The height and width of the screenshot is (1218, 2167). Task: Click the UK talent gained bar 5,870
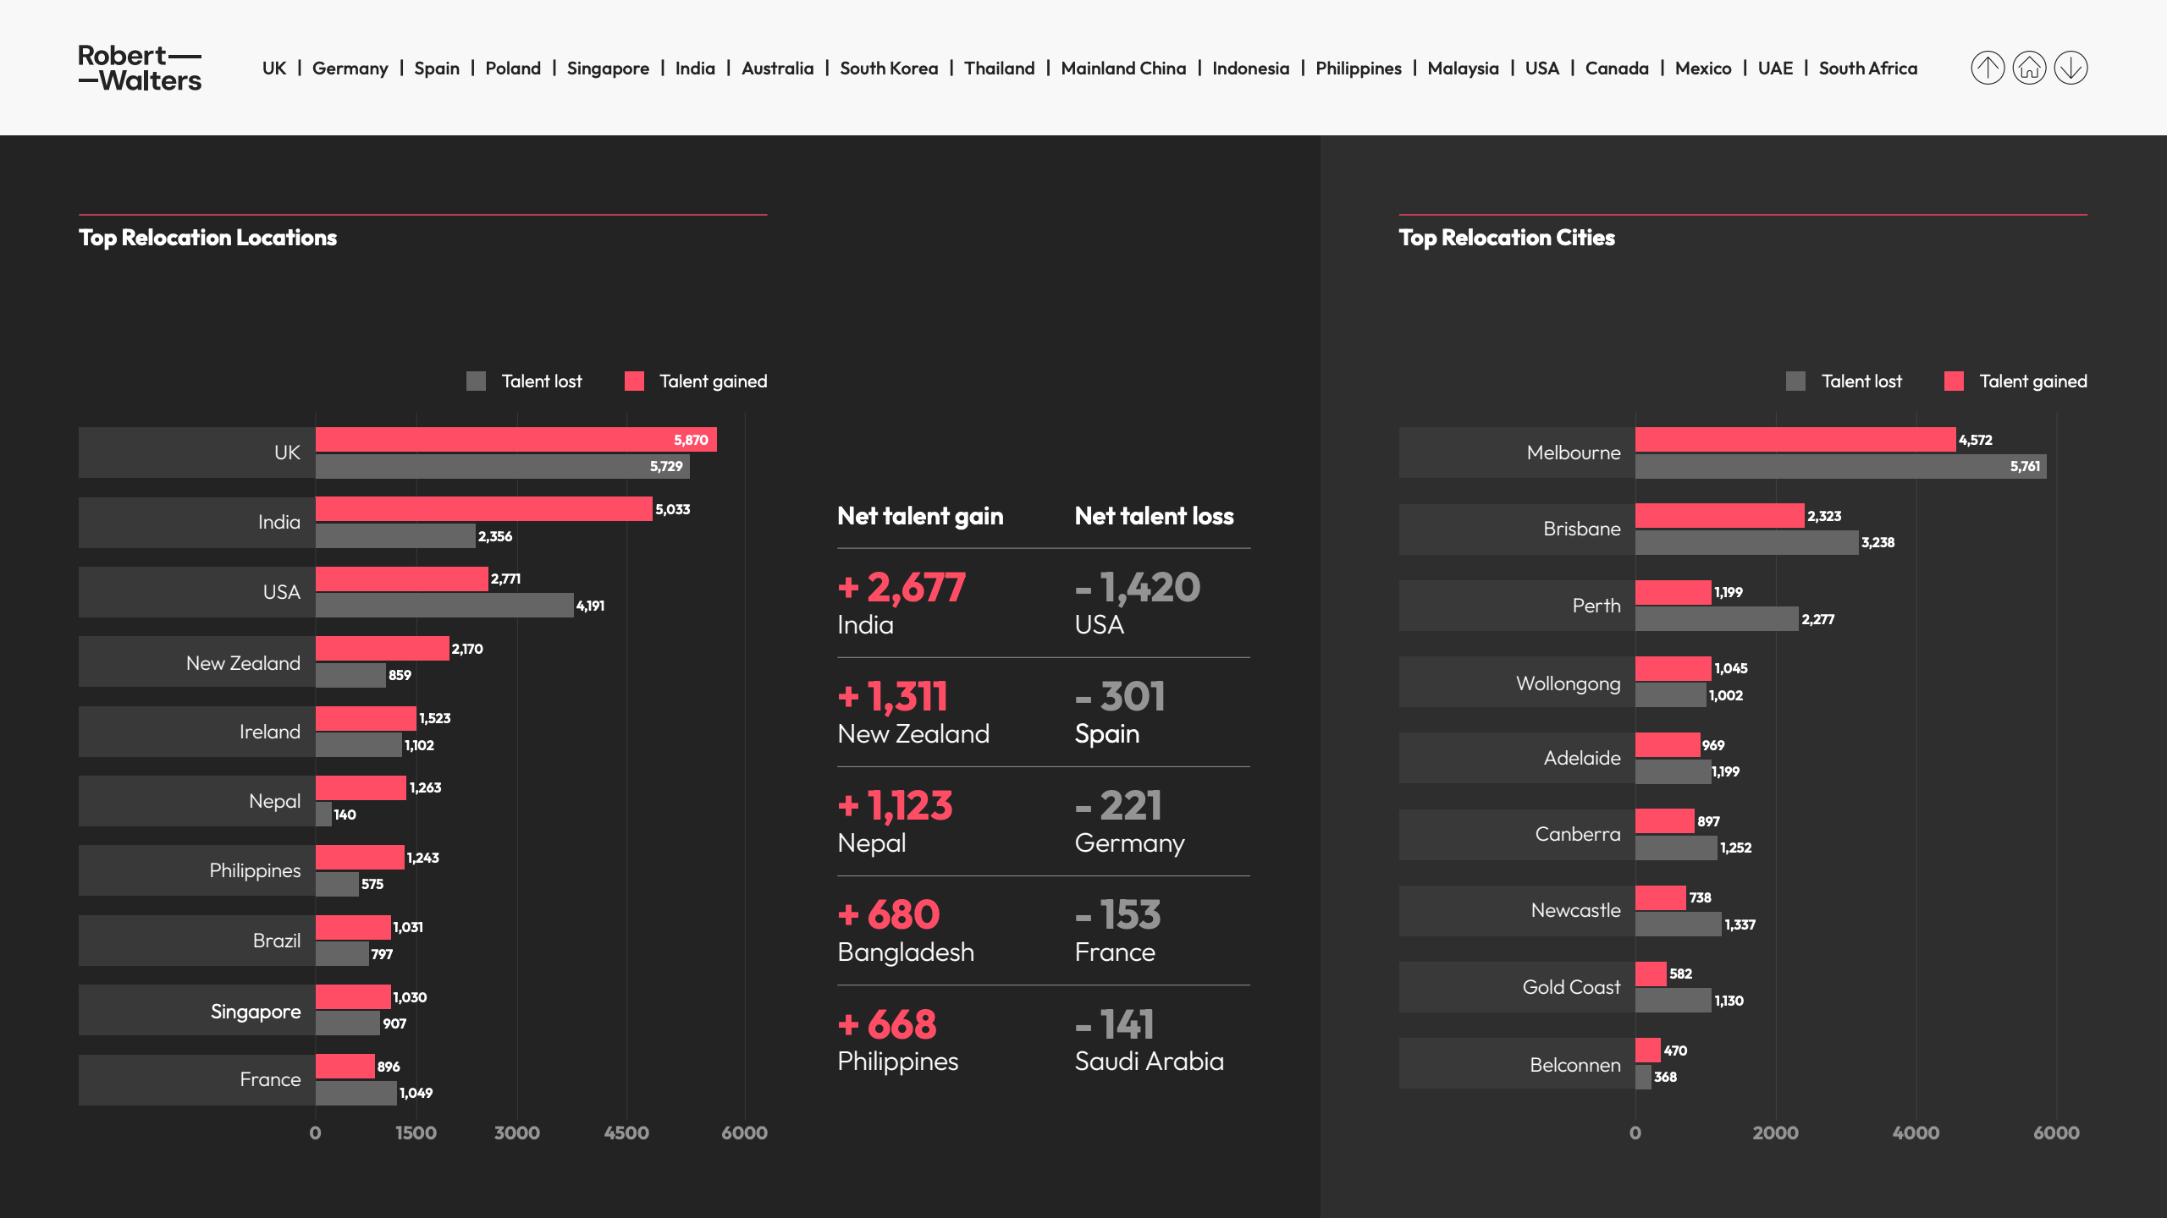pyautogui.click(x=516, y=440)
